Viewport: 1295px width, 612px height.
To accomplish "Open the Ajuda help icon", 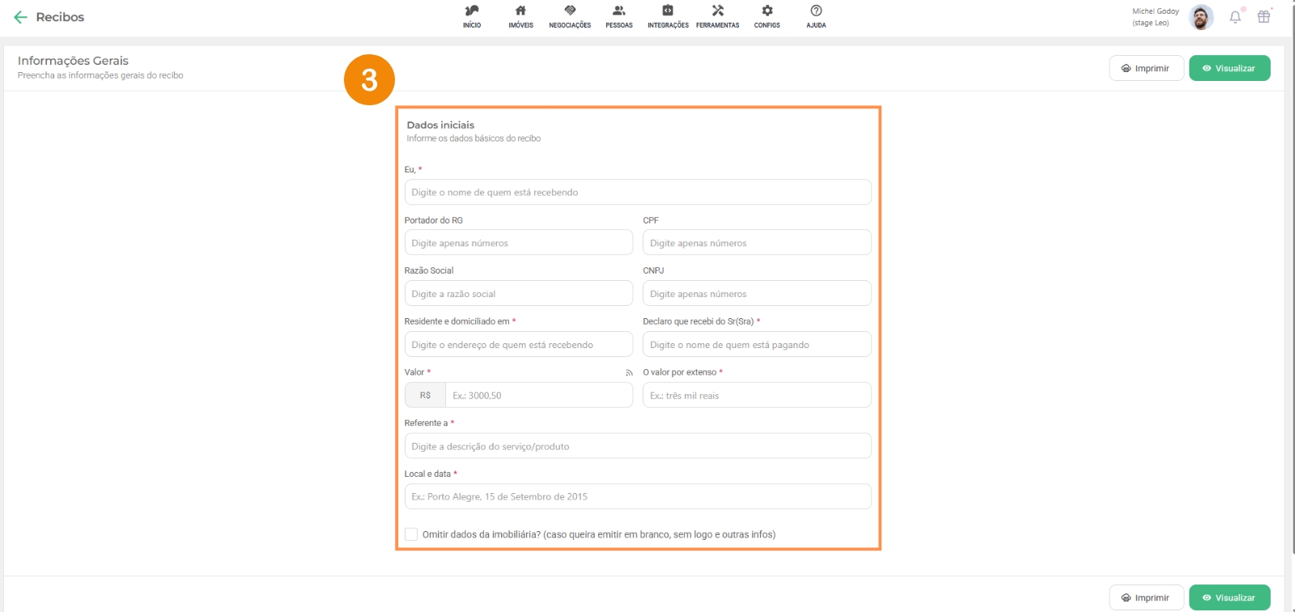I will pyautogui.click(x=816, y=11).
